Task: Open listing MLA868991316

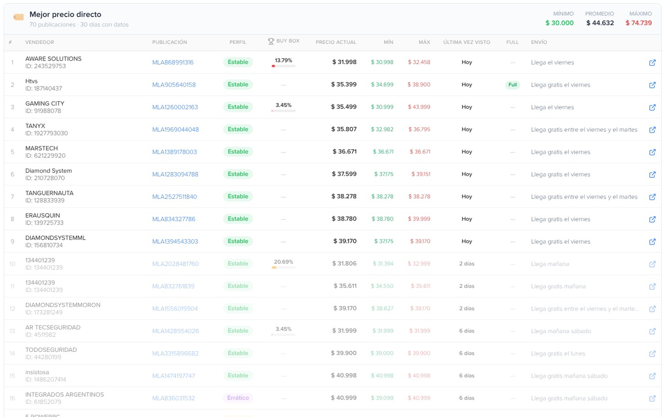Action: click(173, 63)
